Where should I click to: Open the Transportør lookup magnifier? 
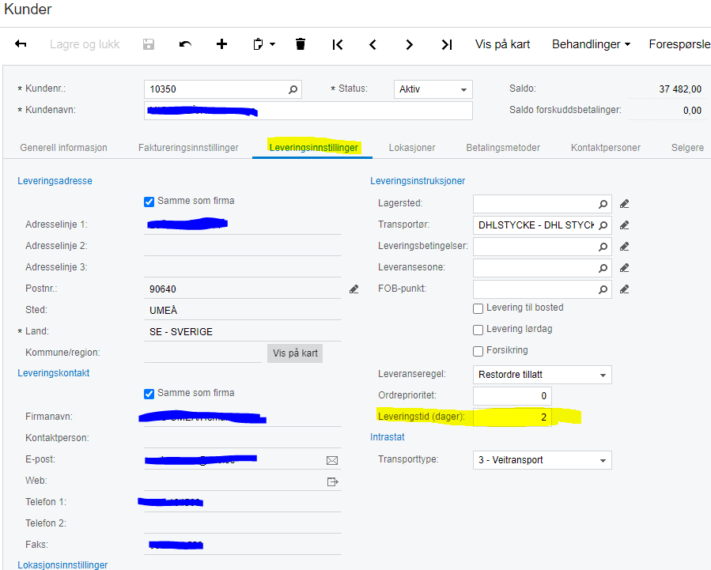pos(603,225)
